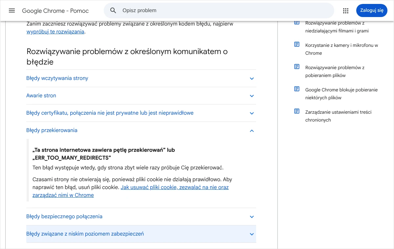Image resolution: width=394 pixels, height=249 pixels.
Task: Open 'Google Chrome blokuje pobieranie niektórych plików'
Action: 341,94
